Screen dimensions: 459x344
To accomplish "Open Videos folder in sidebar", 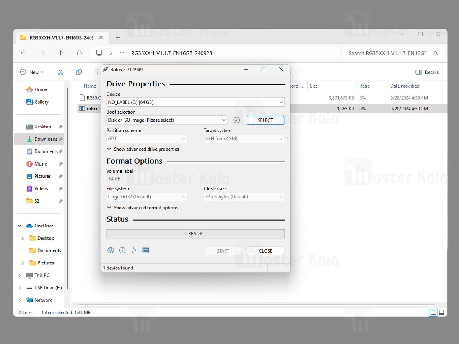I will [x=41, y=188].
